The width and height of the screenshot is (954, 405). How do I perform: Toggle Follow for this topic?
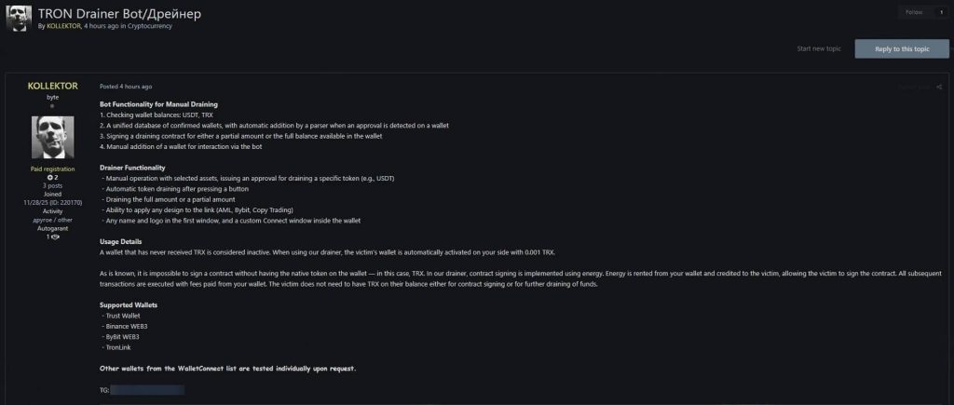point(914,12)
